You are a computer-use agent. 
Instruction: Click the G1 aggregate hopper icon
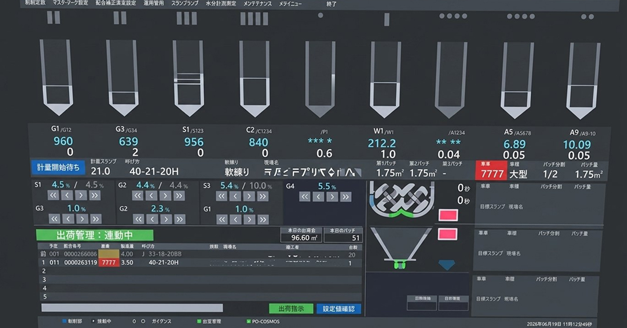[x=58, y=77]
